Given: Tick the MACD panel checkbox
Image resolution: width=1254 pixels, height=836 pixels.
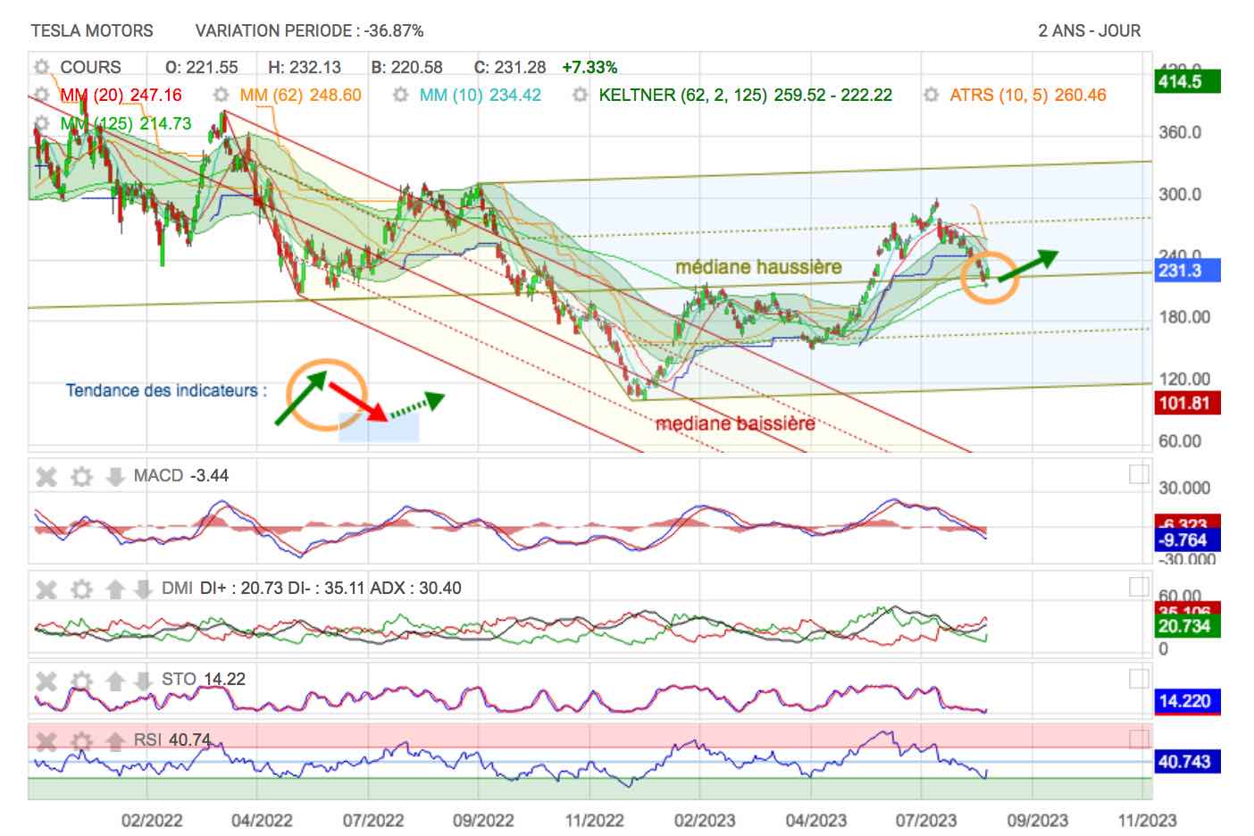Looking at the screenshot, I should 1139,474.
